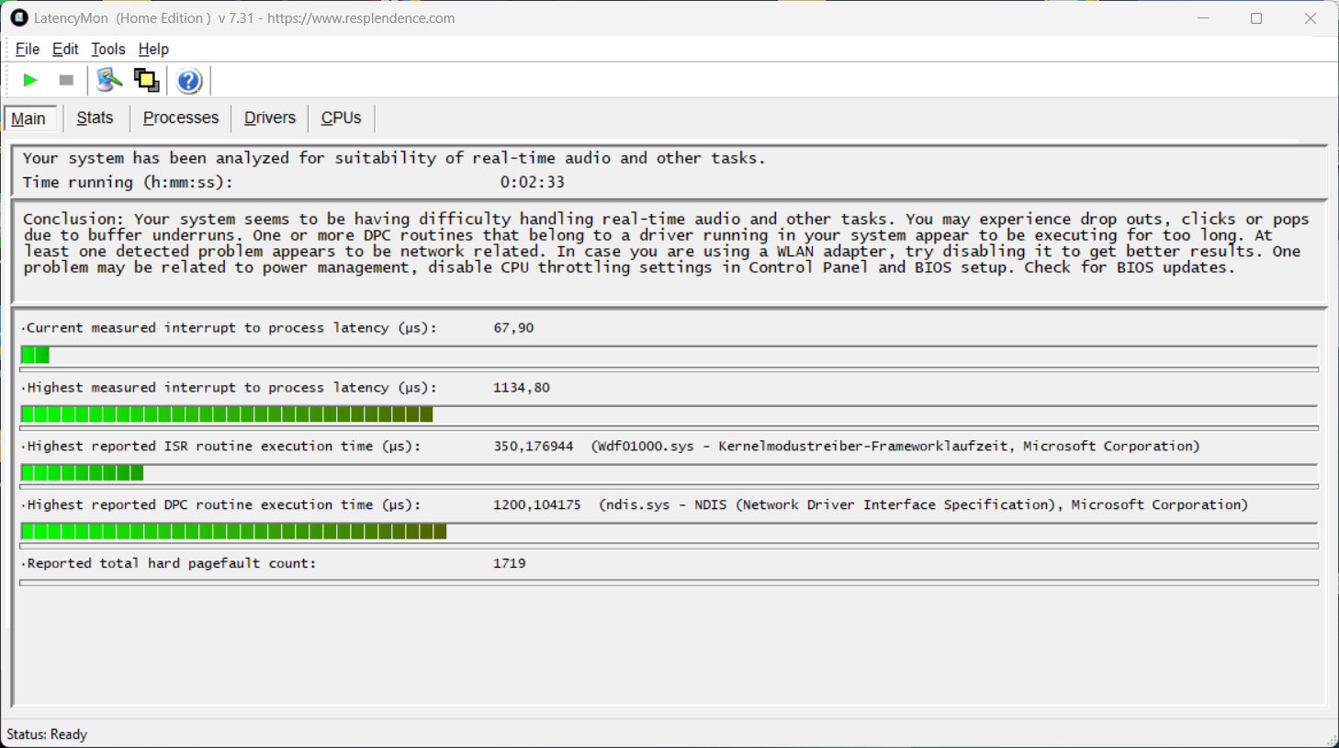The width and height of the screenshot is (1339, 748).
Task: Click the overlapping yellow windows toolbar icon
Action: pos(146,81)
